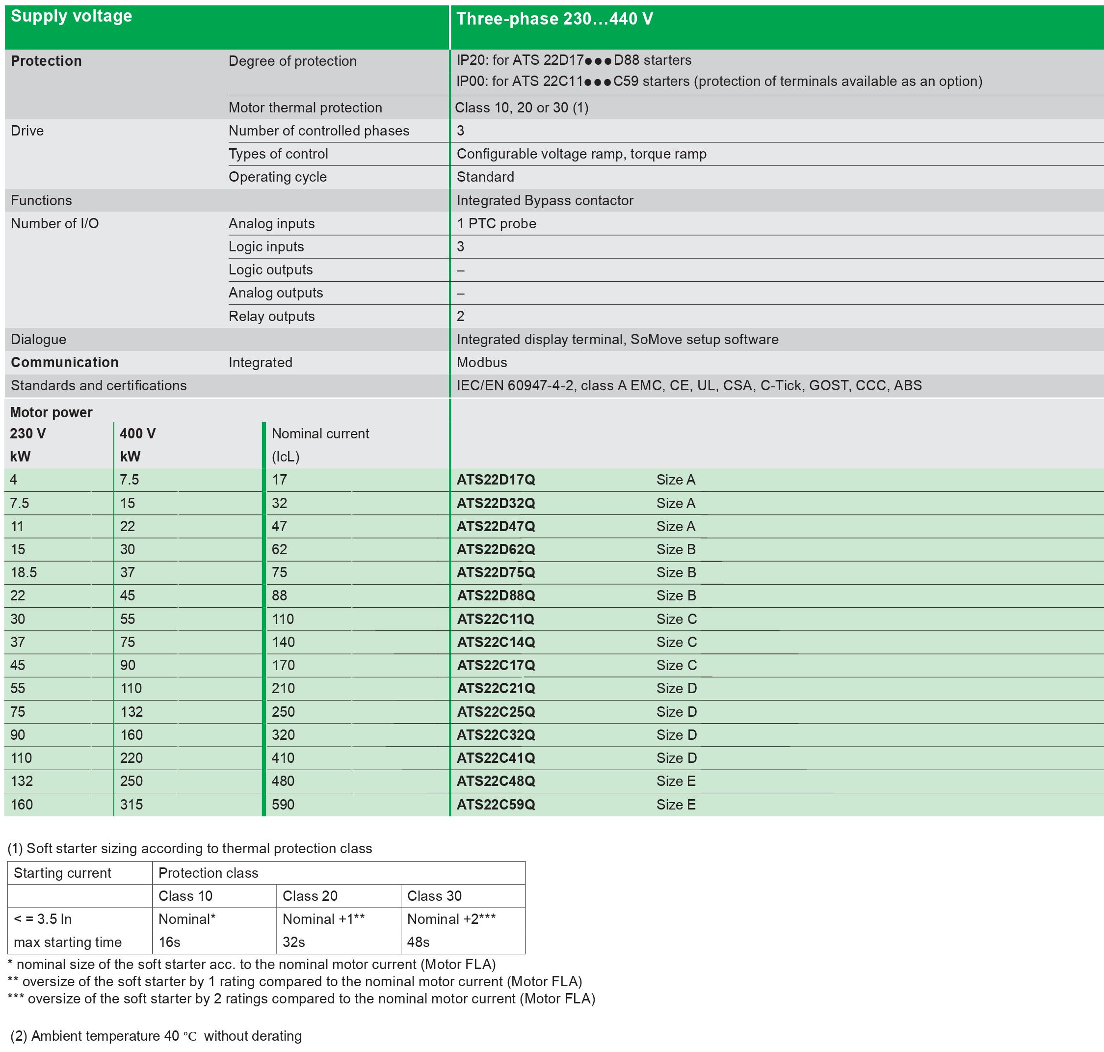
Task: Click reference ATS22D75Q
Action: pyautogui.click(x=496, y=572)
